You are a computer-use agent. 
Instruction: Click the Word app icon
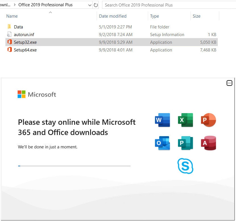(162, 120)
